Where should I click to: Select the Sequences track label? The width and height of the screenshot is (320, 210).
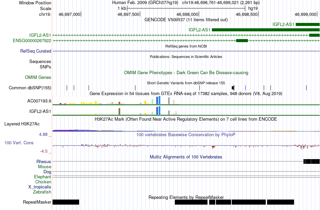40,61
